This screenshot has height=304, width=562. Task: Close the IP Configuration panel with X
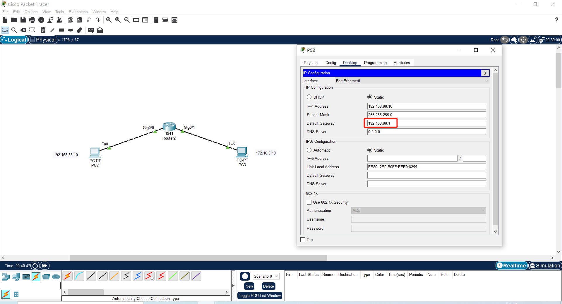click(485, 73)
